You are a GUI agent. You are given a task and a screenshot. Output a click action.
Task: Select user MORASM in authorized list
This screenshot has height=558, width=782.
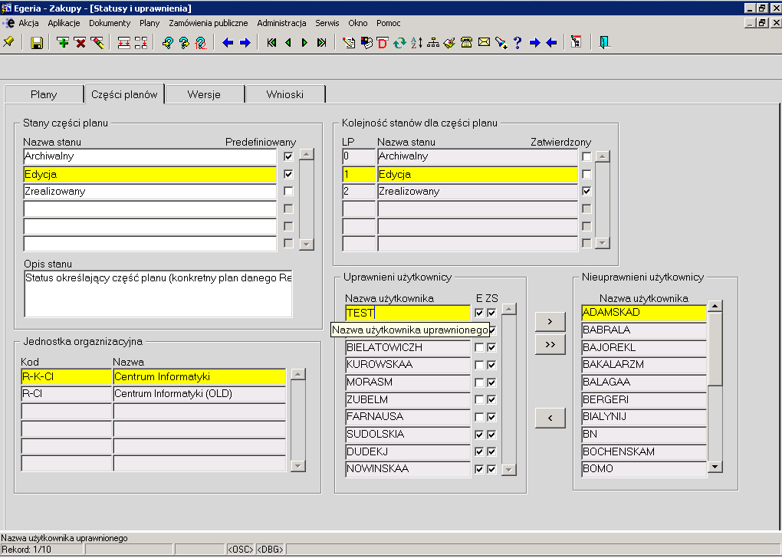tap(407, 382)
